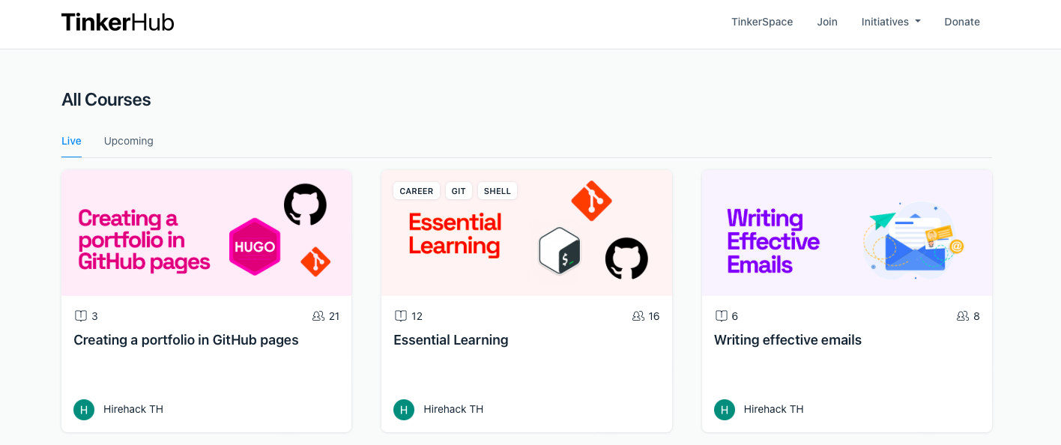Screen dimensions: 1061x445
Task: Open the Writing Effective Emails course banner
Action: click(x=847, y=233)
